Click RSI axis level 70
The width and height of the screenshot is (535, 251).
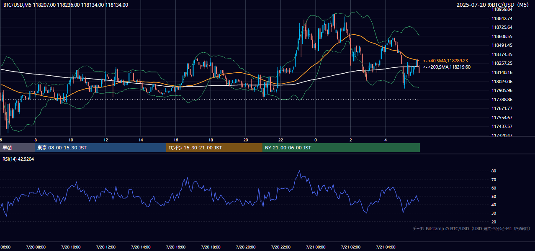(494, 179)
